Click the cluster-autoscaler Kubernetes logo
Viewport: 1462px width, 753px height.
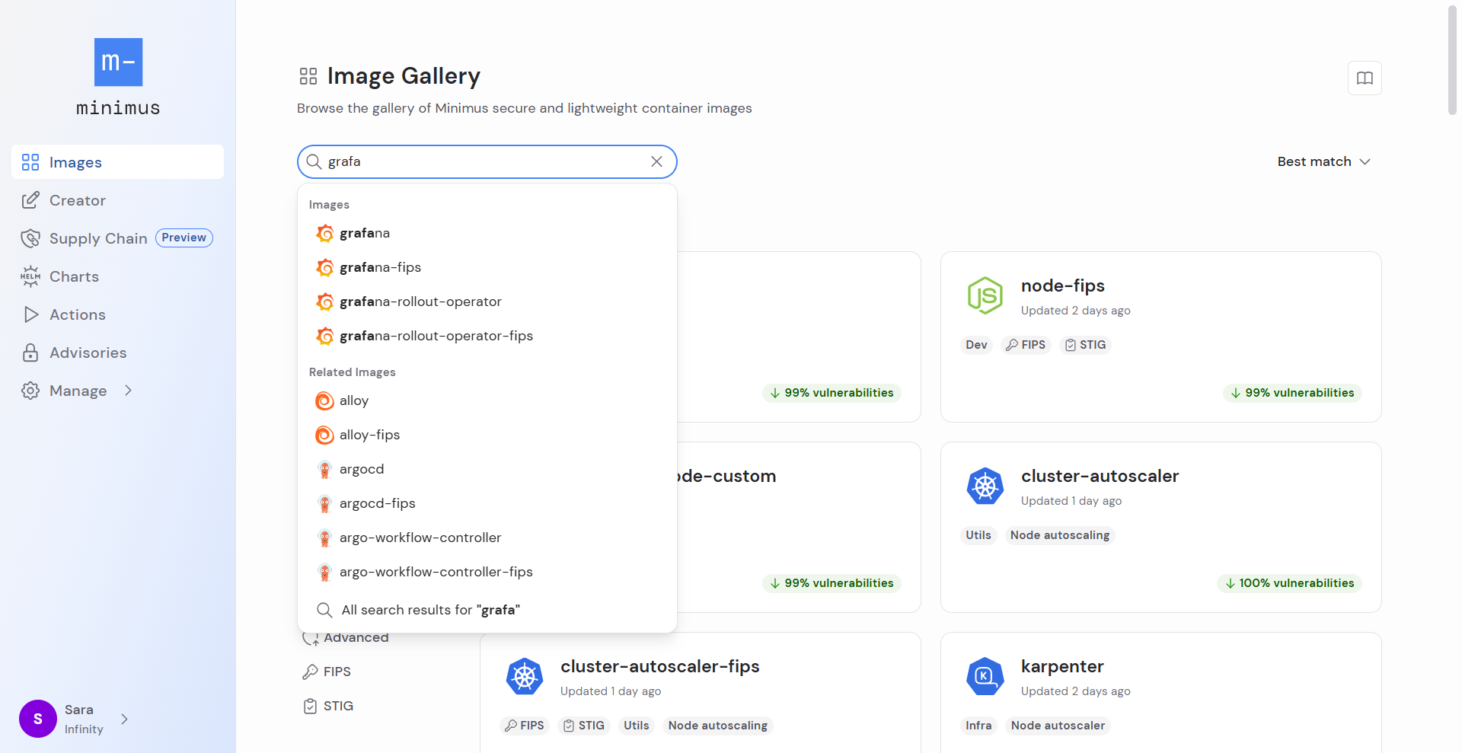point(985,486)
